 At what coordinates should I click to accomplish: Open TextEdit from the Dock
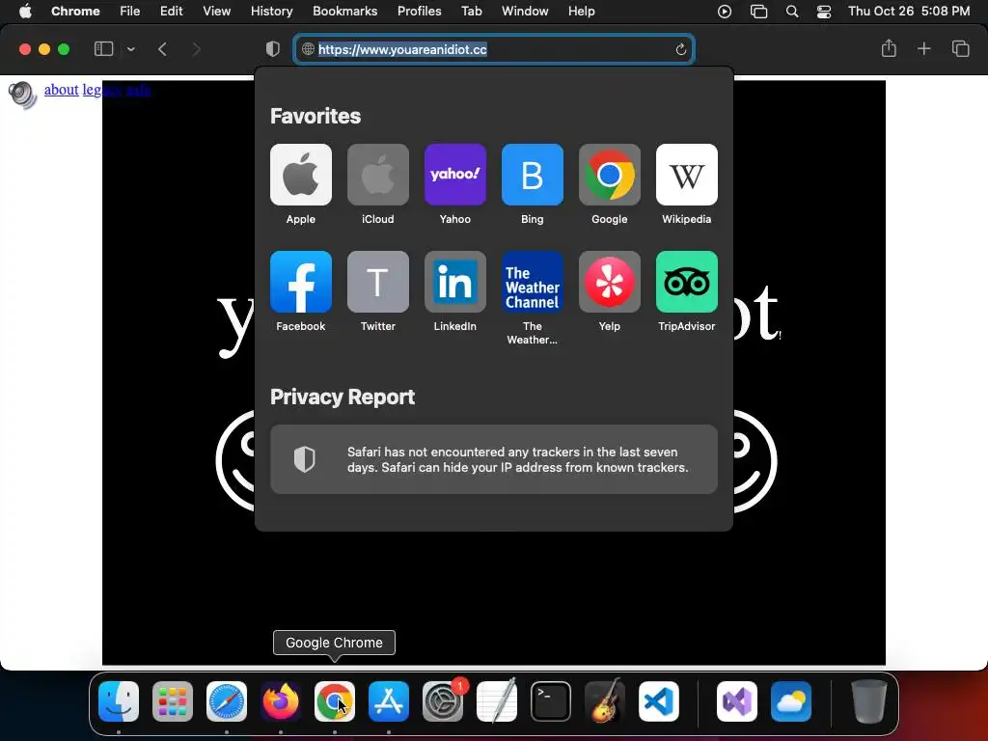pos(497,701)
